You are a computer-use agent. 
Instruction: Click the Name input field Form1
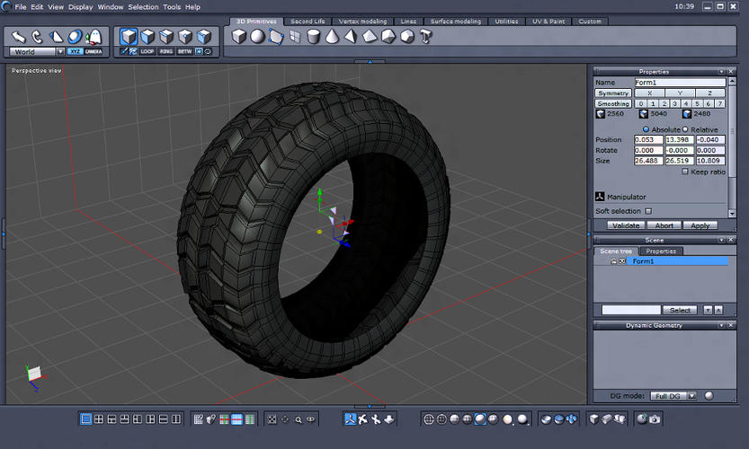pos(680,83)
